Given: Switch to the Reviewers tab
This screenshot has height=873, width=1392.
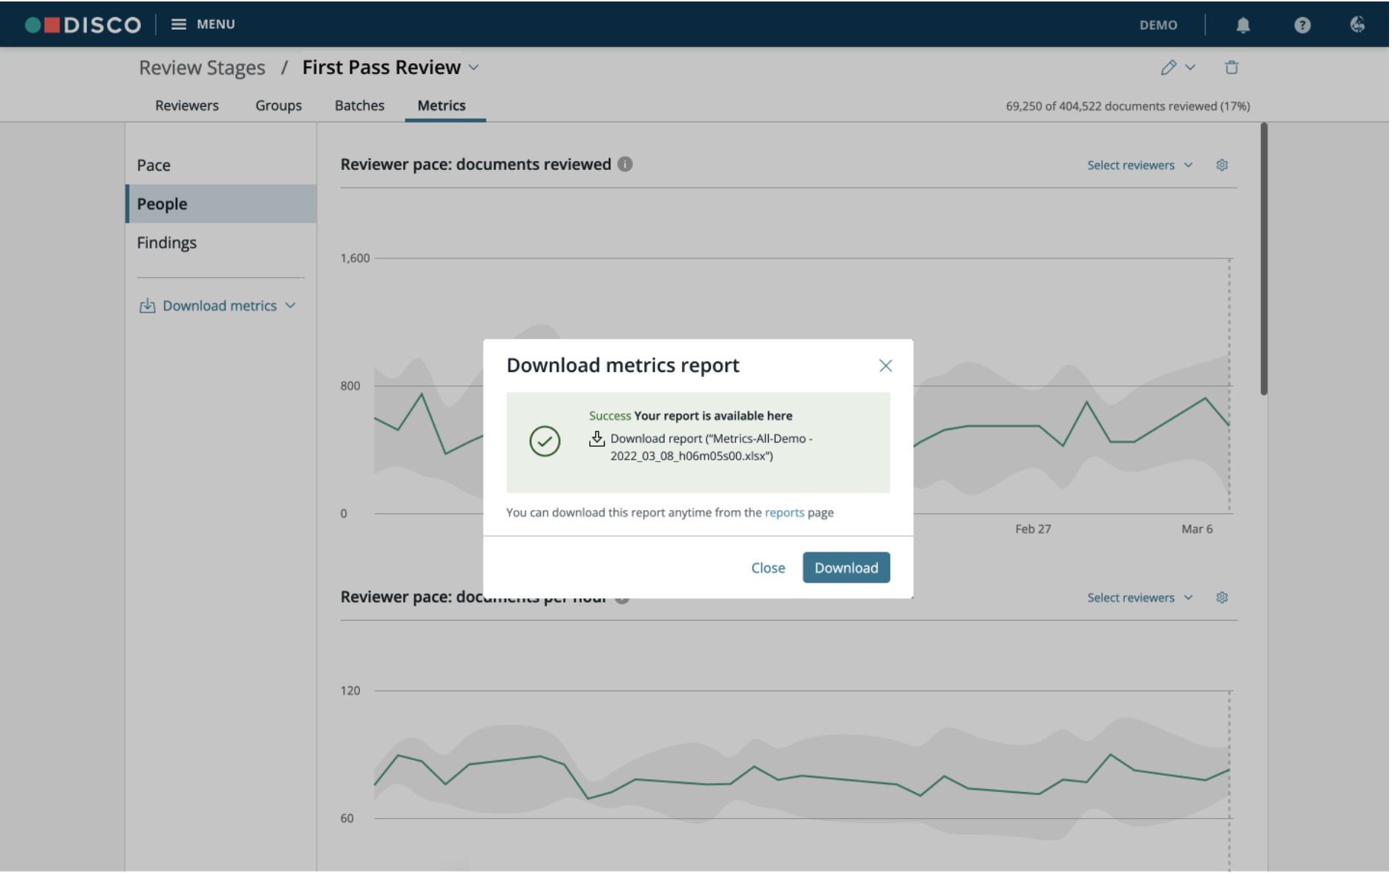Looking at the screenshot, I should pos(187,106).
